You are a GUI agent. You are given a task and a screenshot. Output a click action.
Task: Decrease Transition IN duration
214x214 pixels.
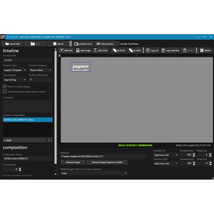tap(194, 156)
